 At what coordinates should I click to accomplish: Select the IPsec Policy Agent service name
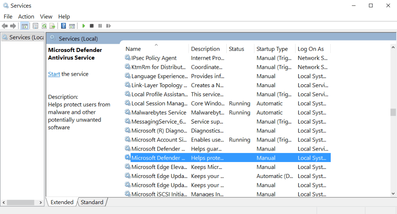pos(154,58)
